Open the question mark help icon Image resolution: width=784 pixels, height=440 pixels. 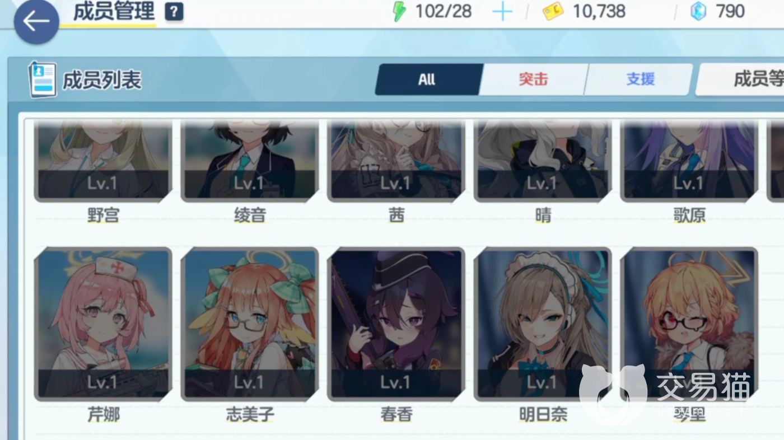(174, 12)
